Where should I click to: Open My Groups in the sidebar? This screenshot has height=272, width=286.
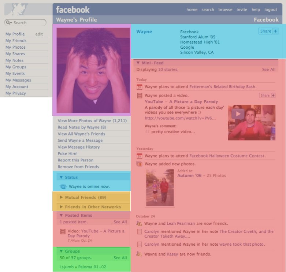(16, 67)
